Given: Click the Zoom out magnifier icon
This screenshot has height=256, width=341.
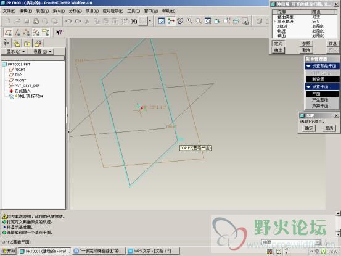Looking at the screenshot, I should (199, 21).
